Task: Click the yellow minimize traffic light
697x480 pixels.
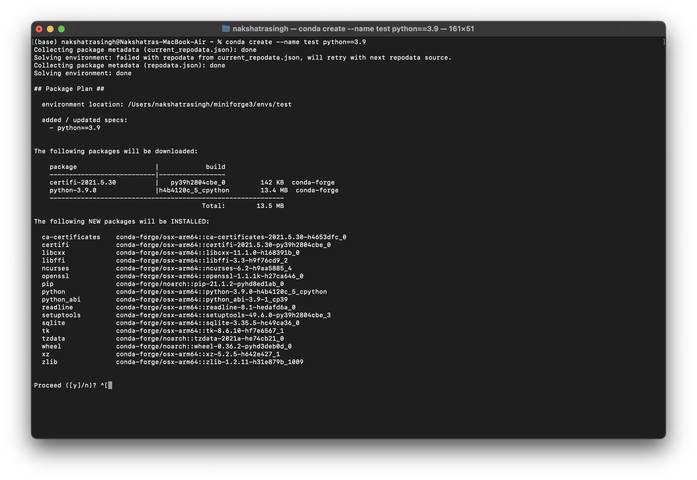Action: tap(50, 28)
